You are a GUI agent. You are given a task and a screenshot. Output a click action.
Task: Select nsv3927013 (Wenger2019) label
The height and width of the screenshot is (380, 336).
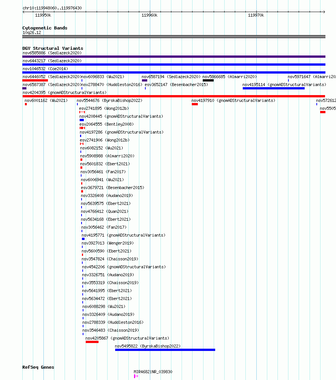[108, 243]
